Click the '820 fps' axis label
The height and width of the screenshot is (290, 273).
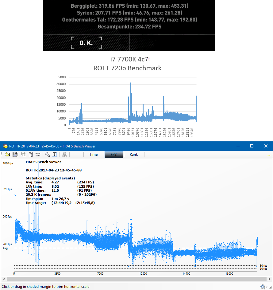(x=7, y=189)
